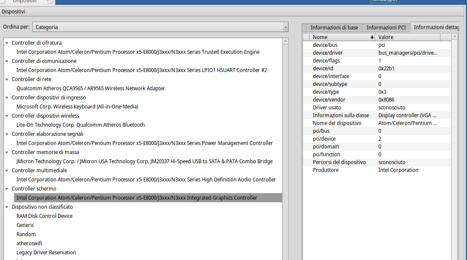Open the Informazioni dettagliate tab
This screenshot has width=467, height=260.
436,27
